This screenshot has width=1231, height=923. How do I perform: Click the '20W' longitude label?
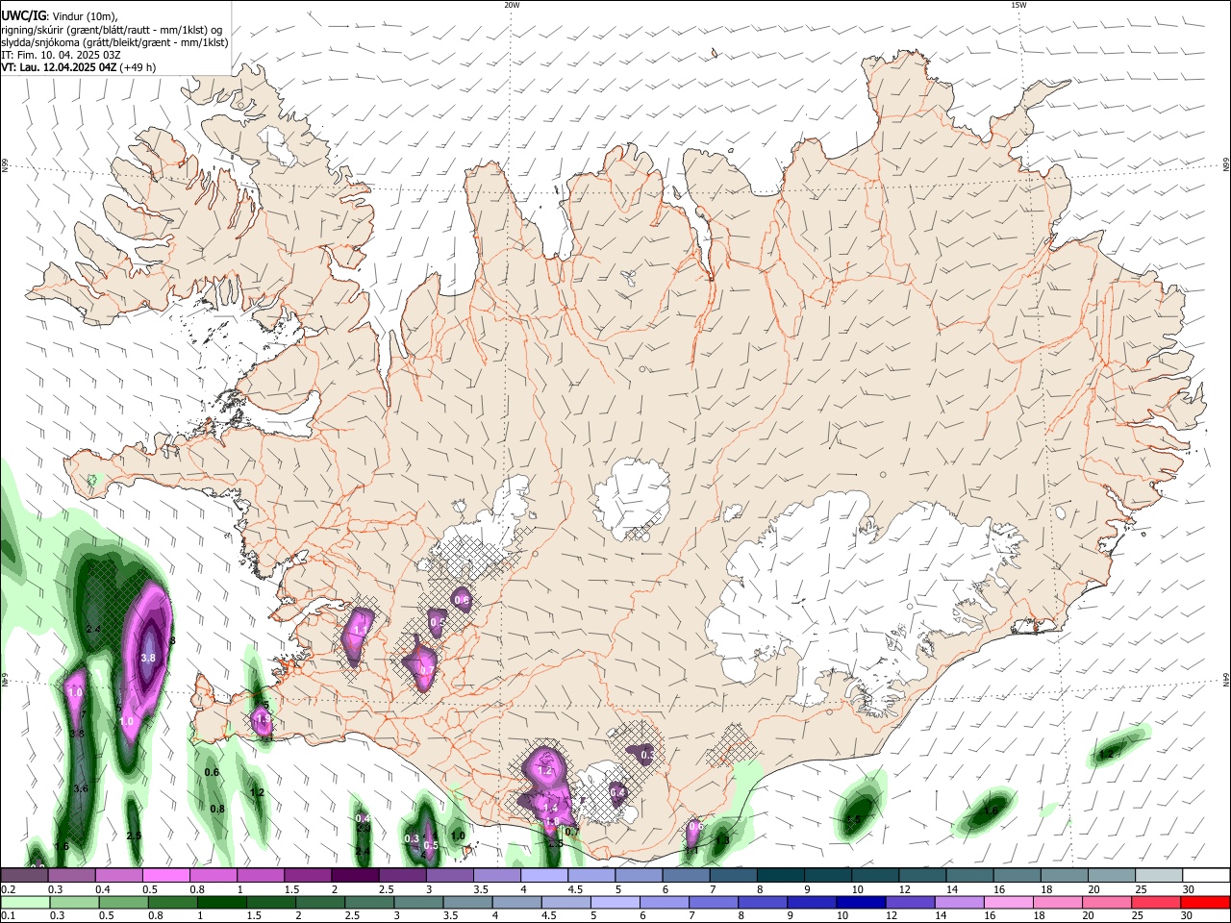pos(512,5)
